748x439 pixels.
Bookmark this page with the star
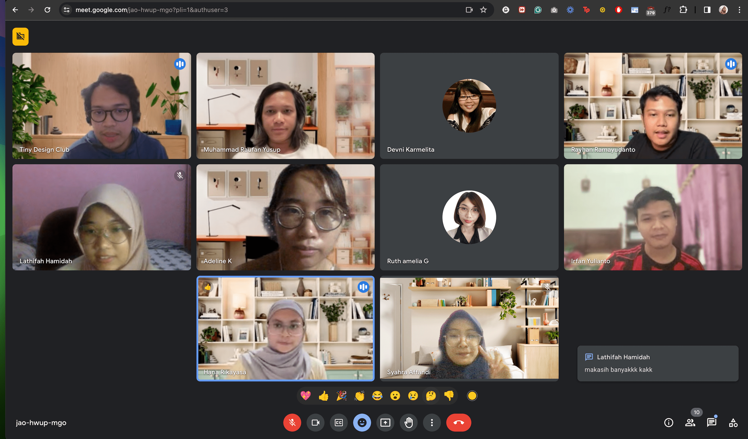click(x=483, y=10)
